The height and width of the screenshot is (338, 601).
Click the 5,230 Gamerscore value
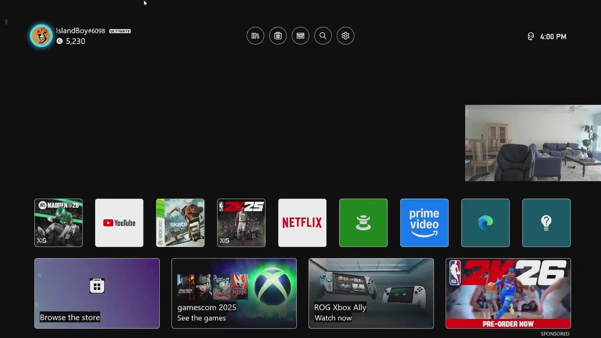[x=76, y=41]
